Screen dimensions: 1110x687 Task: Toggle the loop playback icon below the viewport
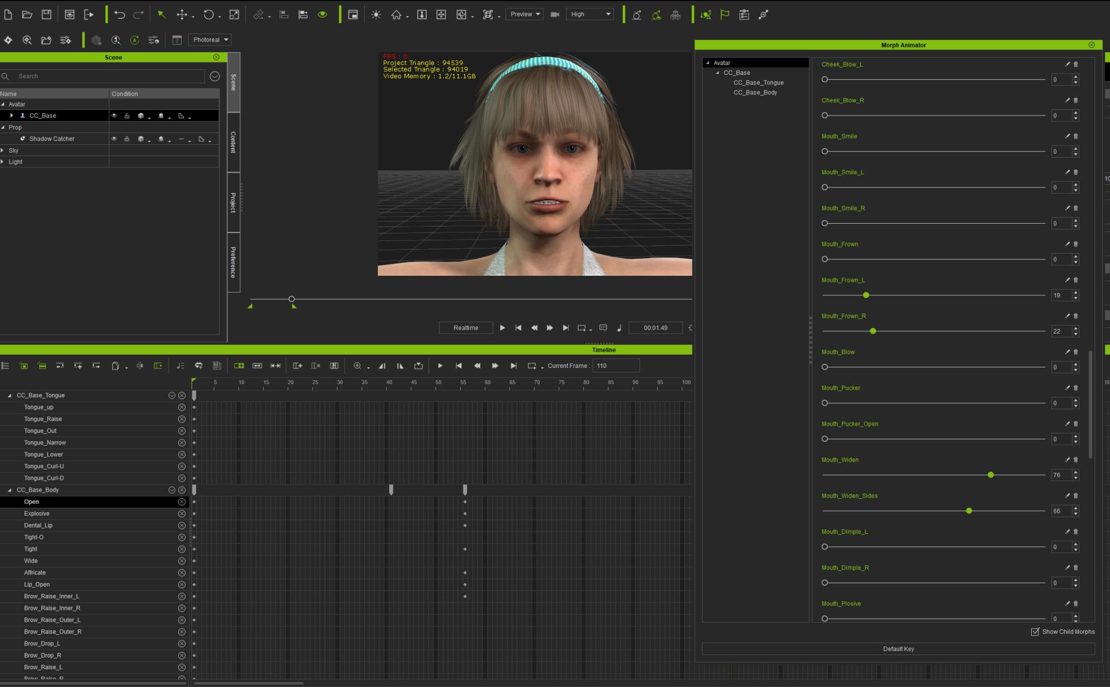[x=582, y=327]
